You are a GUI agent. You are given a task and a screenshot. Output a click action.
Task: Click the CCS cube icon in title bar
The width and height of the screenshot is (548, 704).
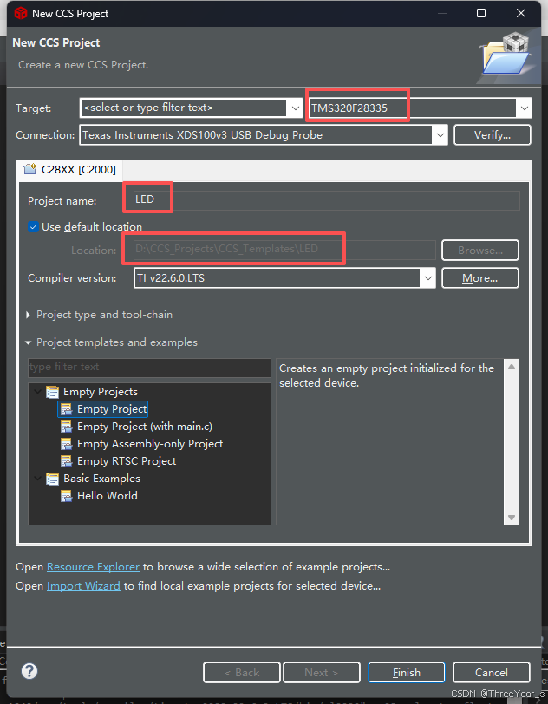point(21,14)
